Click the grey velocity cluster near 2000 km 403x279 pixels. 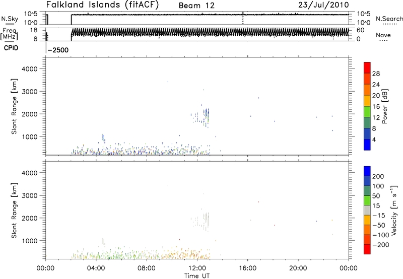pyautogui.click(x=207, y=221)
